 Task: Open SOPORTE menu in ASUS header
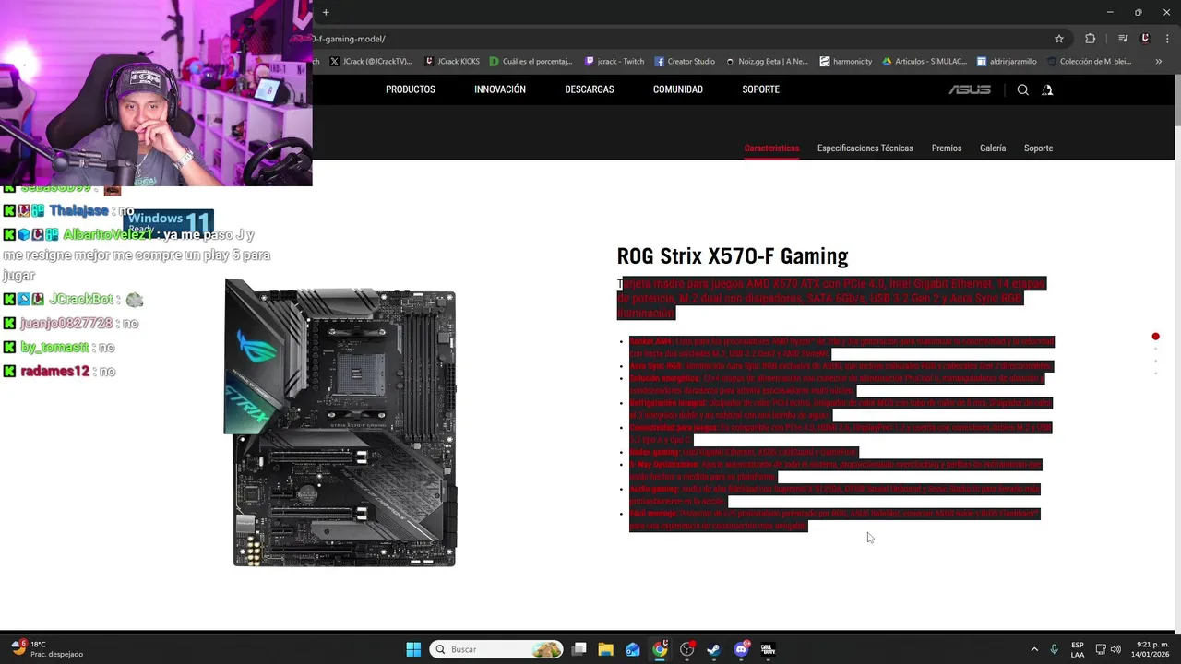coord(761,89)
